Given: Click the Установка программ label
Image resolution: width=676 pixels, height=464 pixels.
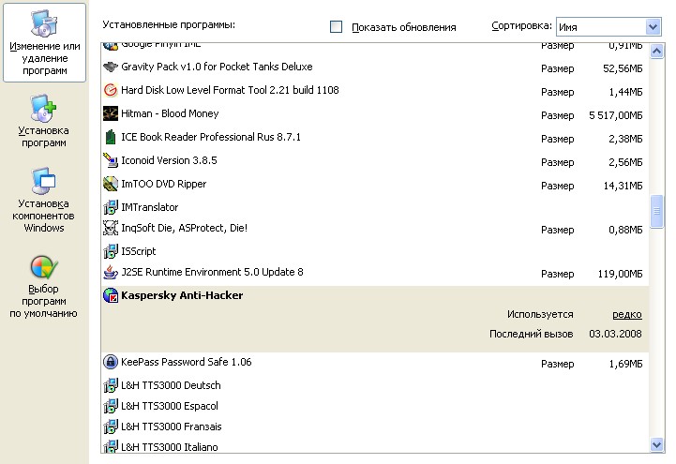Looking at the screenshot, I should tap(43, 137).
